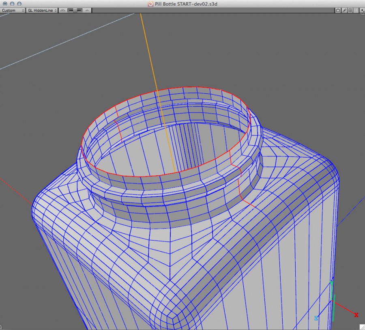The image size is (365, 330).
Task: Open the Custom viewport preset dropdown
Action: point(12,10)
